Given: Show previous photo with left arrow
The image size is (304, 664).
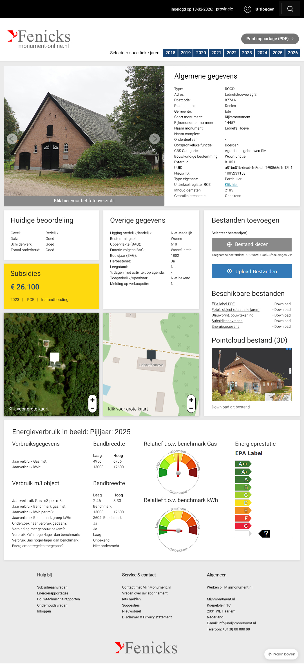Looking at the screenshot, I should click(12, 139).
